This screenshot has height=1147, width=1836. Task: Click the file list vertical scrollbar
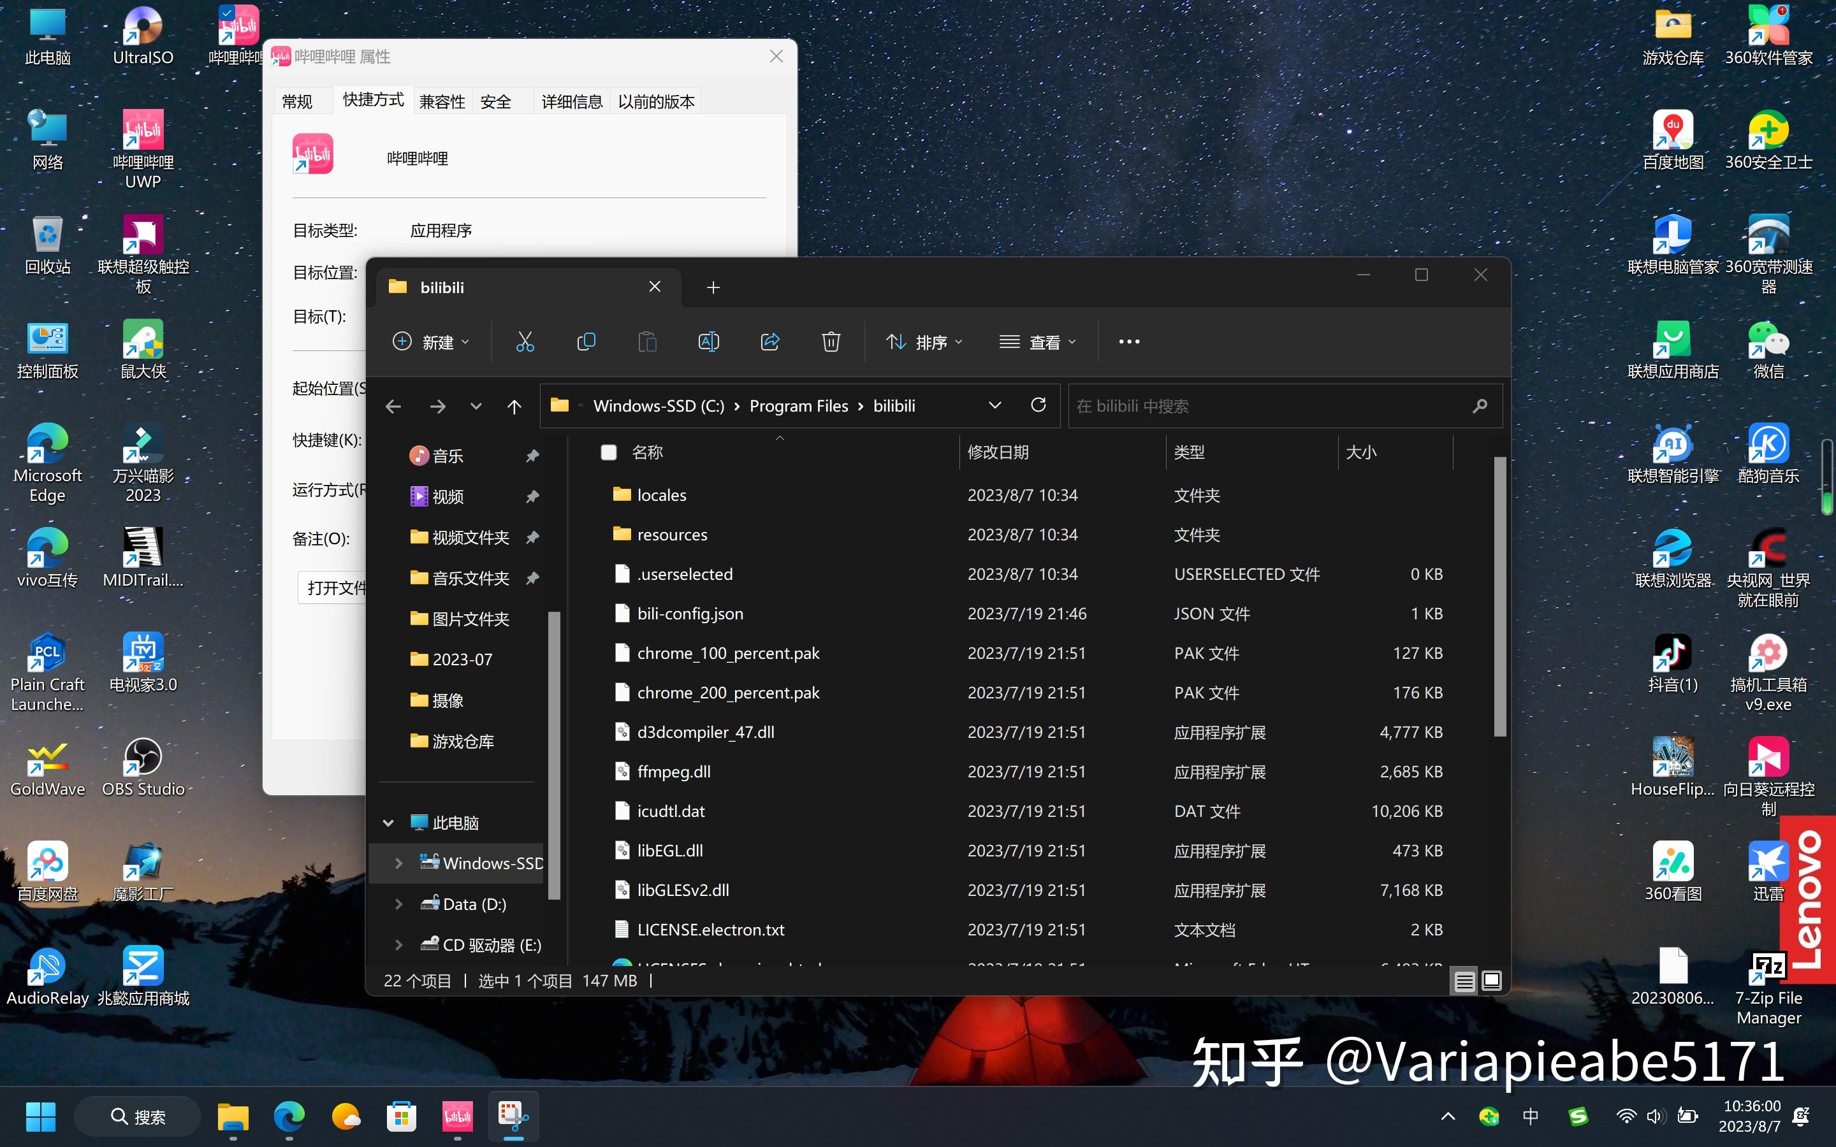[1499, 596]
